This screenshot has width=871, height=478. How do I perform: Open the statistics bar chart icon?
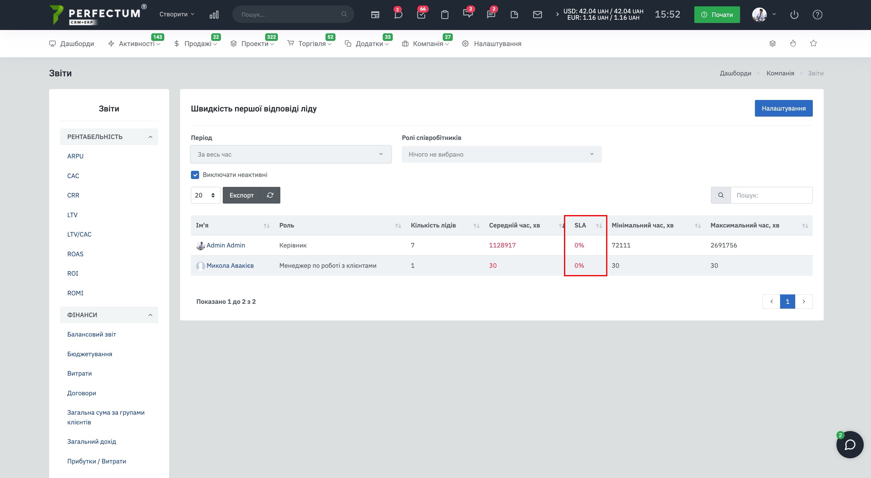point(214,15)
